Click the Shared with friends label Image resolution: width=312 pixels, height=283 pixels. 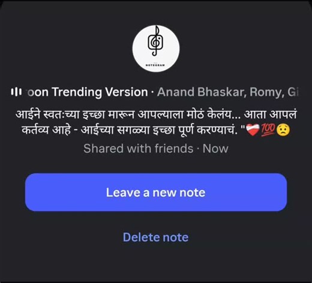click(139, 149)
